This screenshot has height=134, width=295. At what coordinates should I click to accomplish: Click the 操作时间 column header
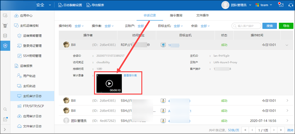pyautogui.click(x=257, y=35)
